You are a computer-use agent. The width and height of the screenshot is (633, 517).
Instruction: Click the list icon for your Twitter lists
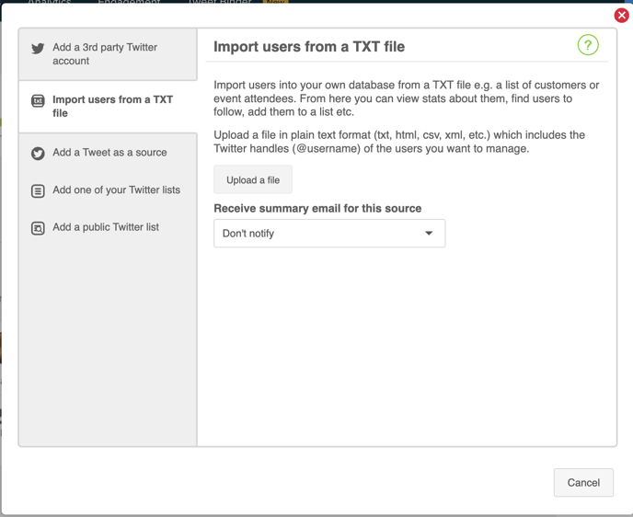38,191
